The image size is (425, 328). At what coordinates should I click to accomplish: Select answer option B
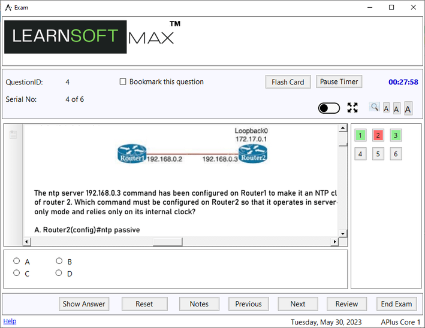(59, 261)
